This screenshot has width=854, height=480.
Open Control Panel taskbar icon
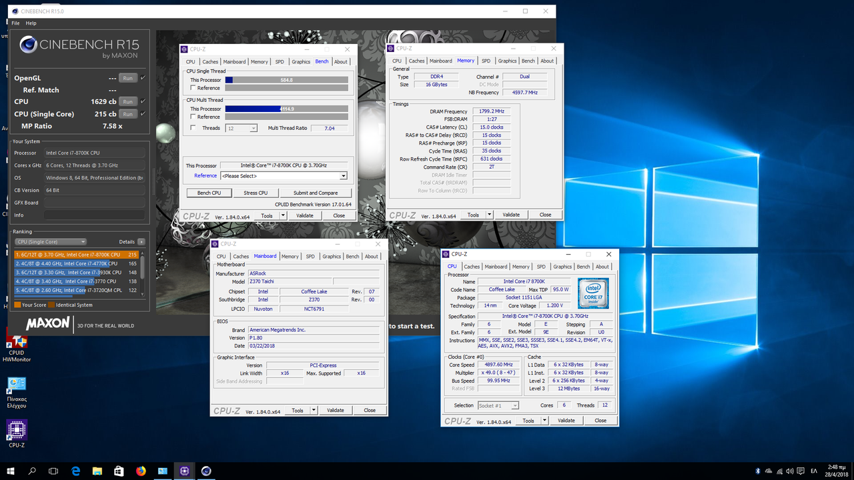[162, 471]
